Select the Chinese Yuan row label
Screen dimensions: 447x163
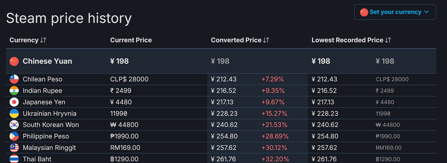tap(47, 61)
